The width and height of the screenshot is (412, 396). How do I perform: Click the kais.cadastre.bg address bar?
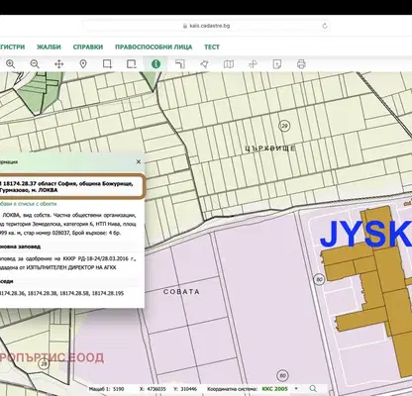point(206,26)
